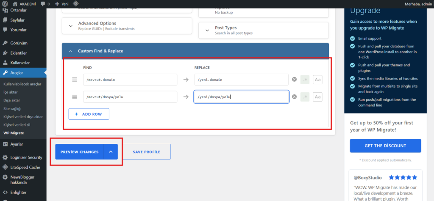Image resolution: width=434 pixels, height=201 pixels.
Task: Click the Kullanıcılar user icon
Action: 5,63
